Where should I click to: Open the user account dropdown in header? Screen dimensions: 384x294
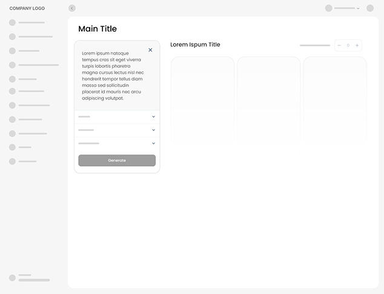pos(343,8)
